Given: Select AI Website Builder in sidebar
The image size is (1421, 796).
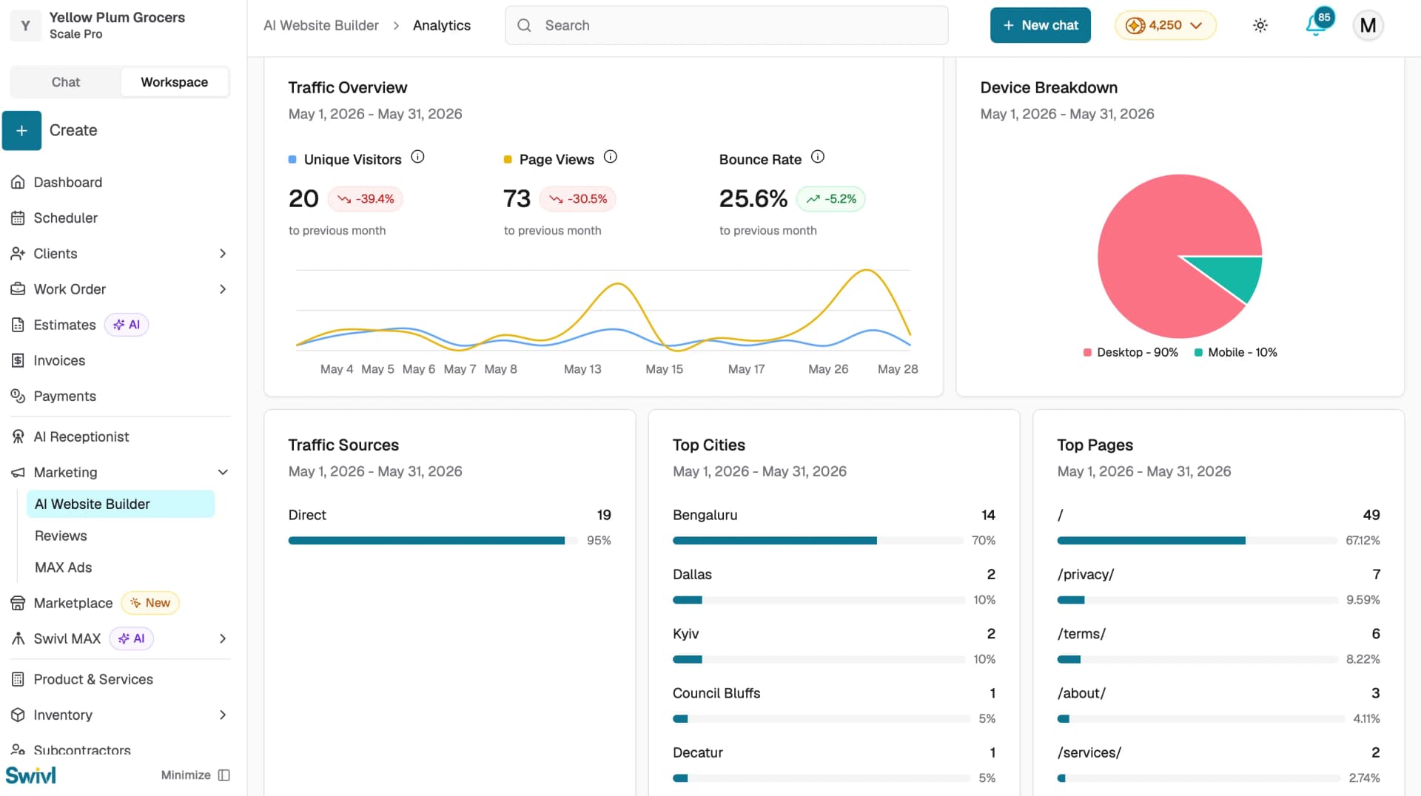Looking at the screenshot, I should (121, 504).
